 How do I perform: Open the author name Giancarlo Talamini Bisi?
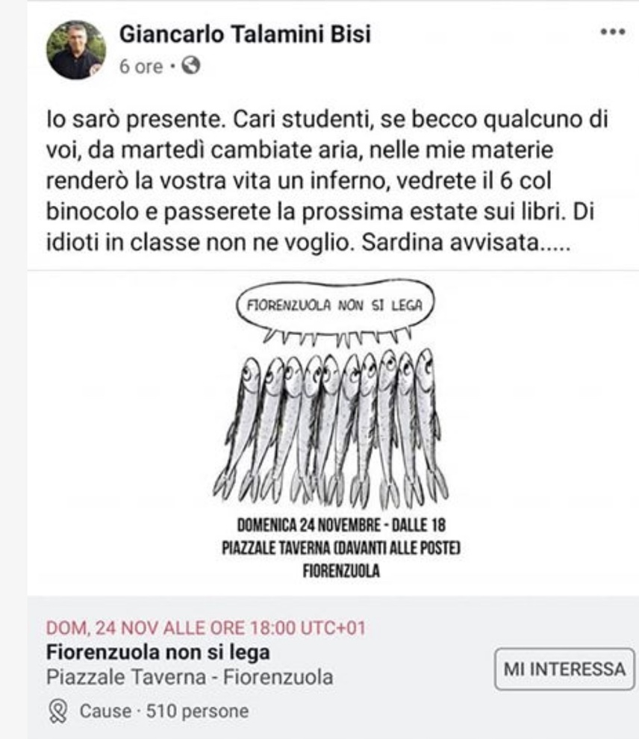(245, 34)
